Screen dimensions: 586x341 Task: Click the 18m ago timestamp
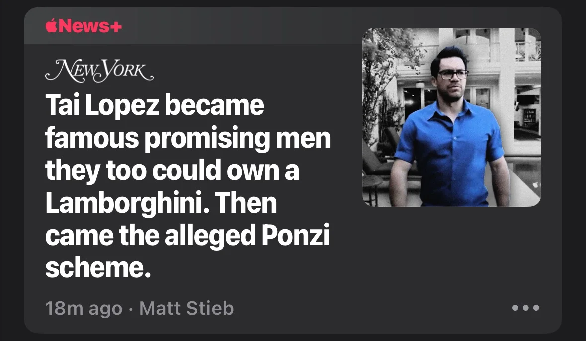coord(84,309)
